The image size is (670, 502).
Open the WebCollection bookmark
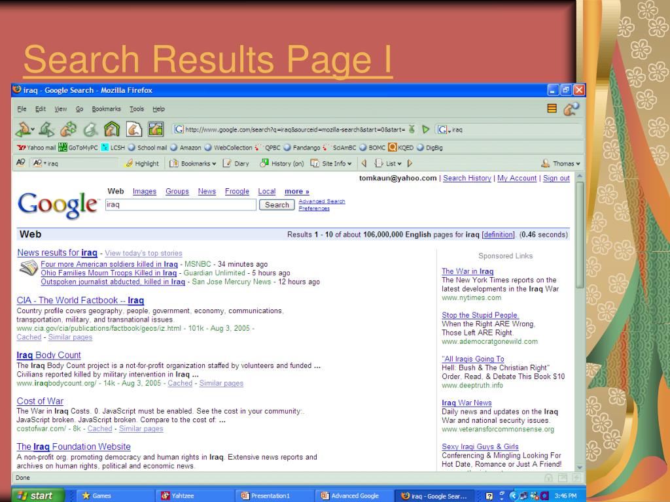click(228, 148)
